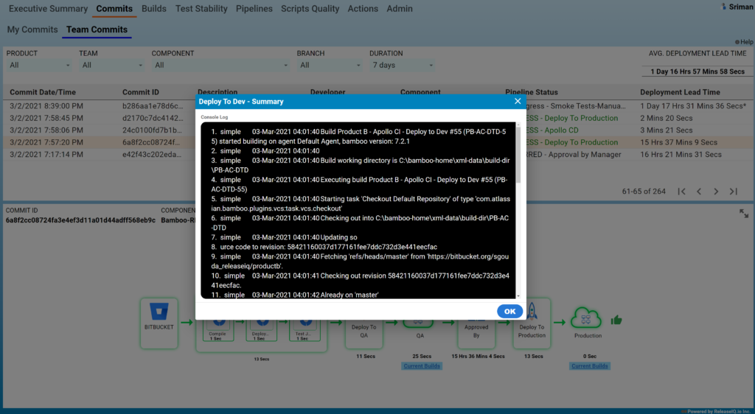Select the Team Commits sub-tab

click(97, 29)
